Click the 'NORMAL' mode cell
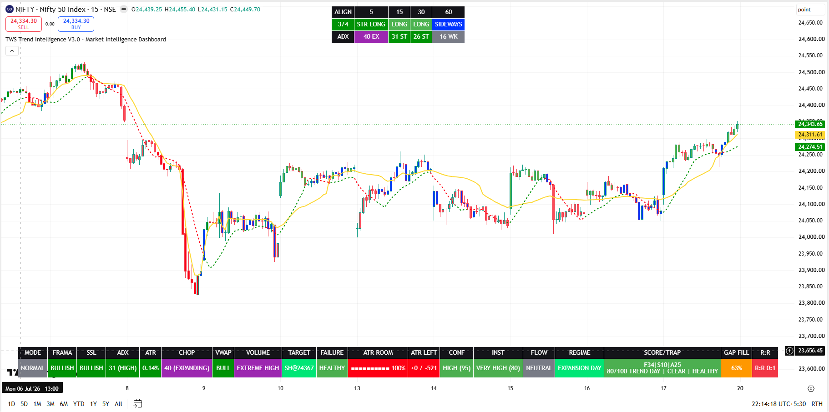Viewport: 829px width, 412px height. coord(33,368)
